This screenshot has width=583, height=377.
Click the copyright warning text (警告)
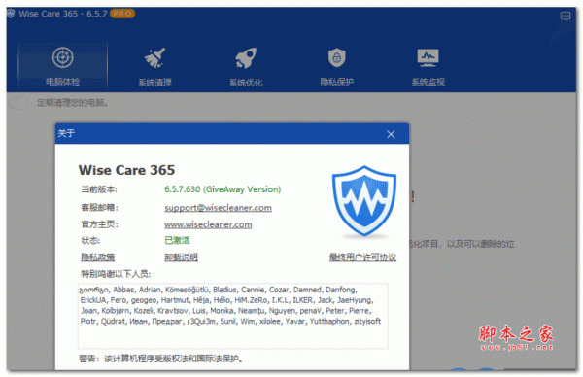pos(161,359)
